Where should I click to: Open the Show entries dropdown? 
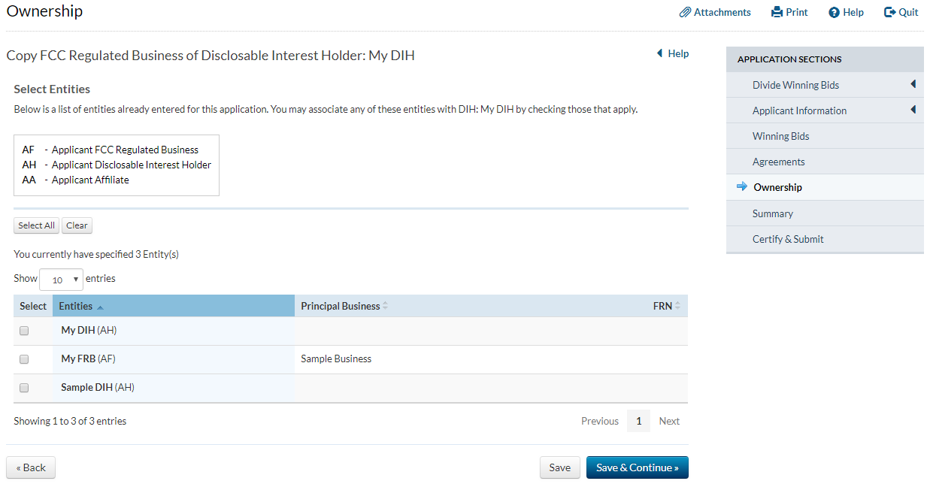61,280
